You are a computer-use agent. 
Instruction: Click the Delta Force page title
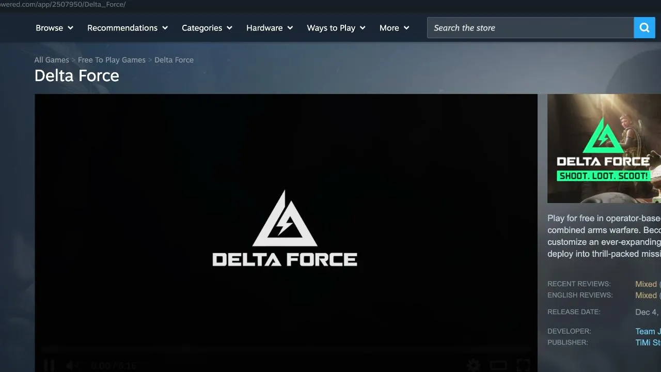tap(77, 76)
